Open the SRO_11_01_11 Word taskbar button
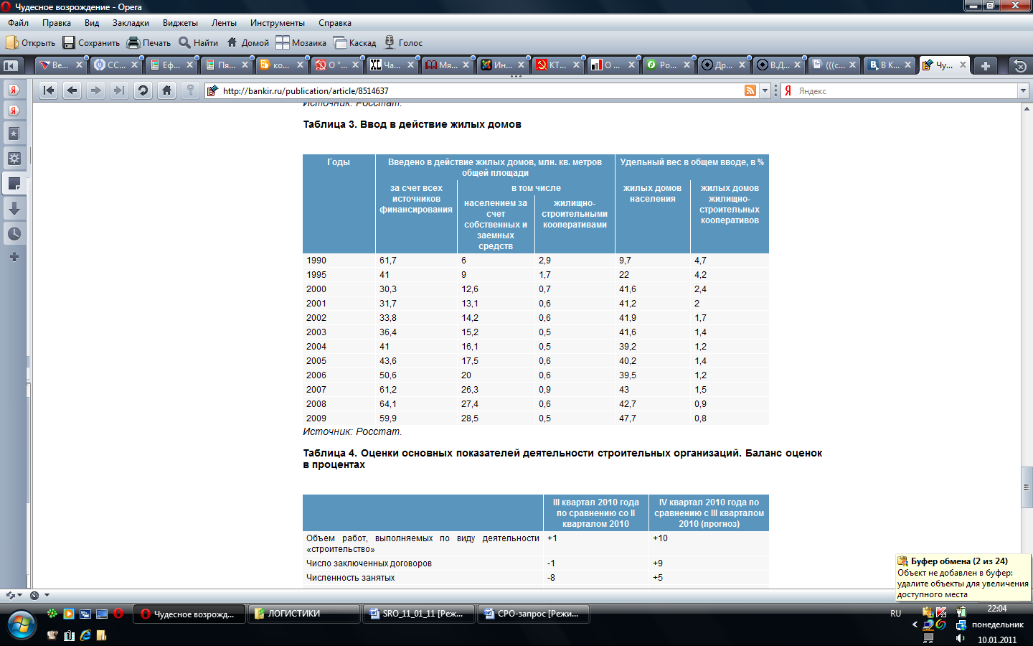1033x646 pixels. pyautogui.click(x=418, y=614)
